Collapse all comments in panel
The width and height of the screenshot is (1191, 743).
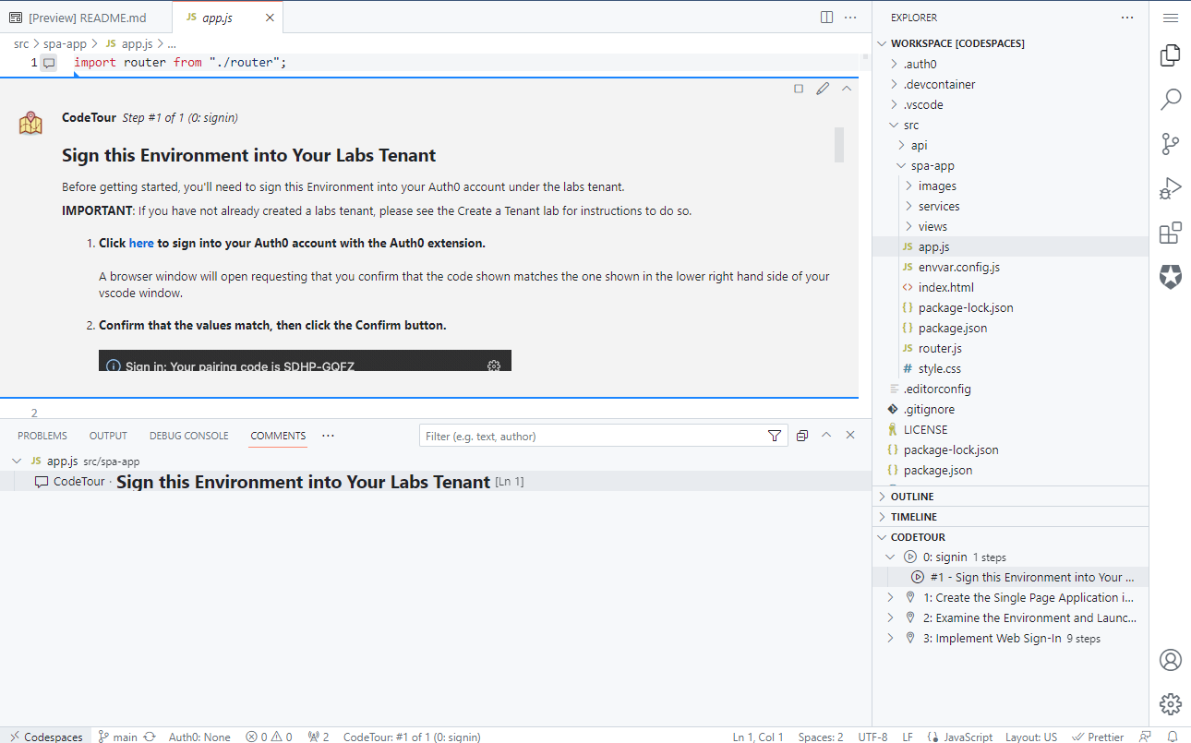[802, 436]
